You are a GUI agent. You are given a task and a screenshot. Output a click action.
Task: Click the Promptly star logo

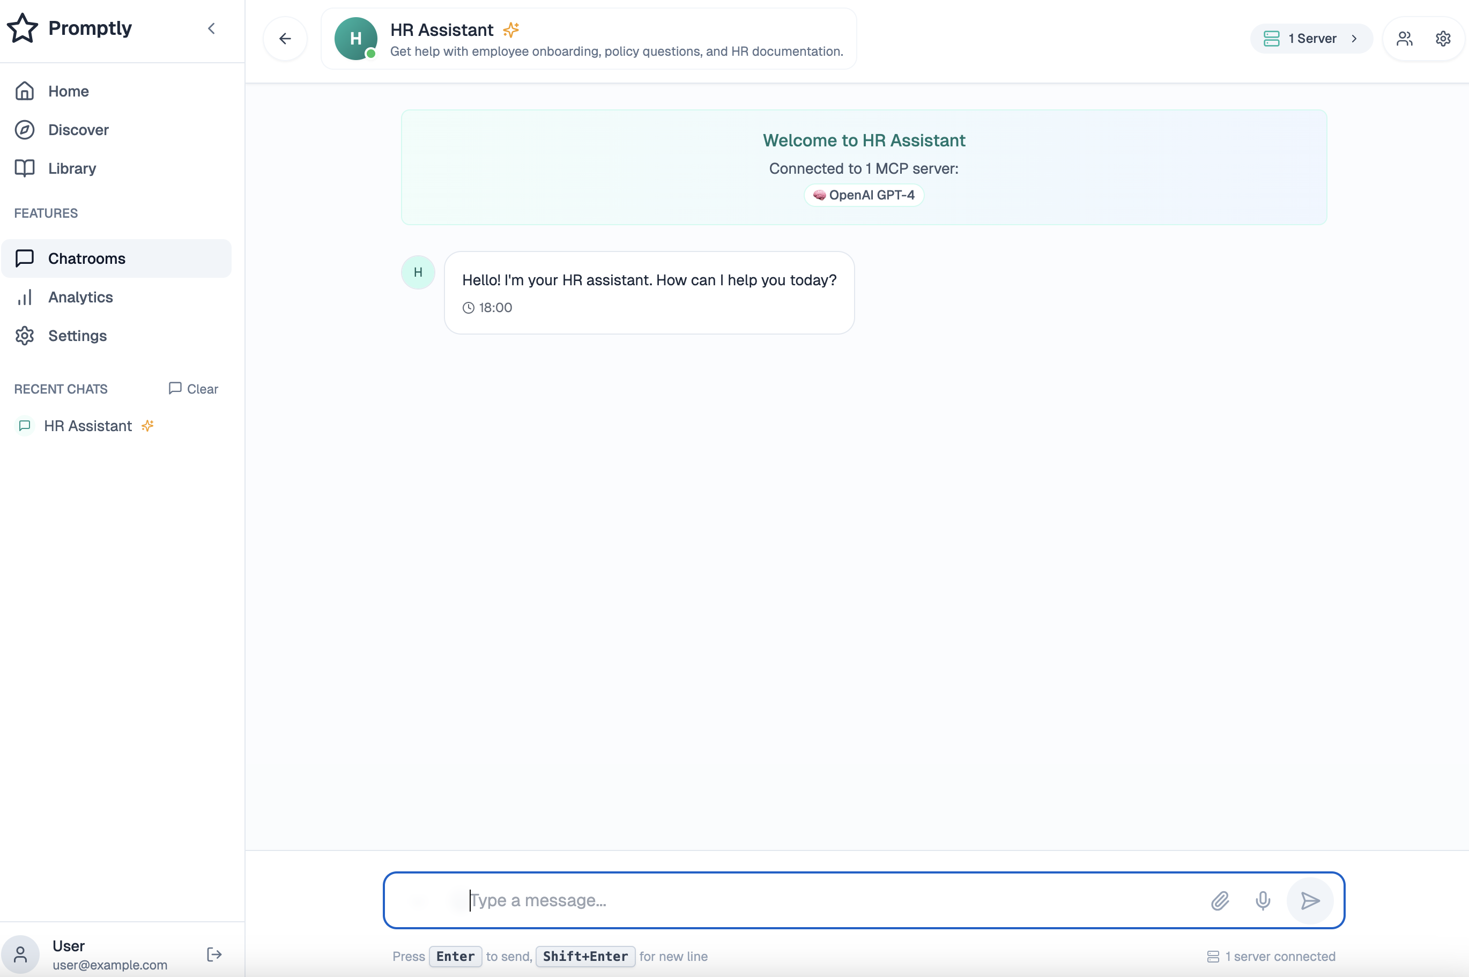point(23,28)
